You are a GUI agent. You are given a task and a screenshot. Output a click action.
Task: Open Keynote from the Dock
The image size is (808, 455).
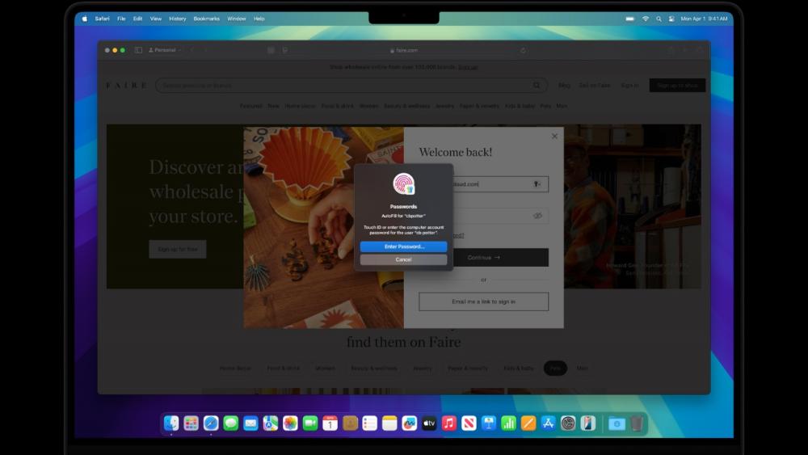click(489, 423)
